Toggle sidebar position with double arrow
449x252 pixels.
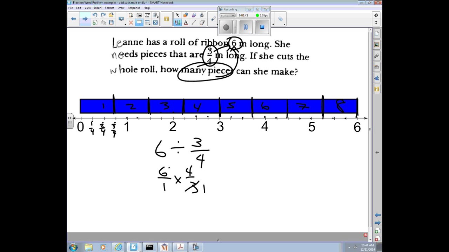pos(377,153)
